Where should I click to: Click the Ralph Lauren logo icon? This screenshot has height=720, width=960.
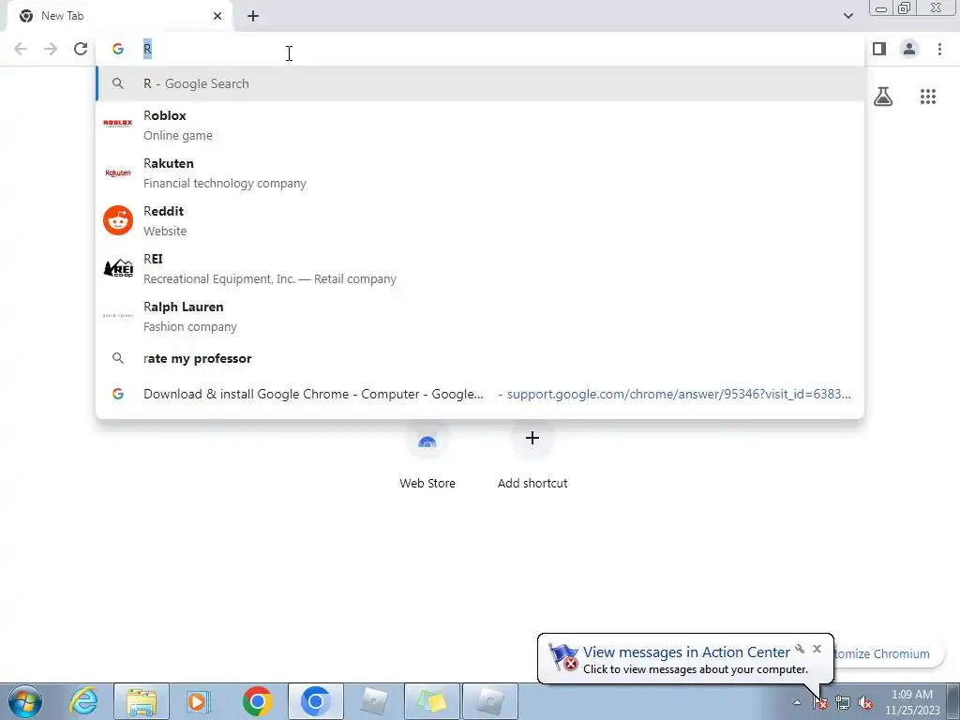pos(118,316)
